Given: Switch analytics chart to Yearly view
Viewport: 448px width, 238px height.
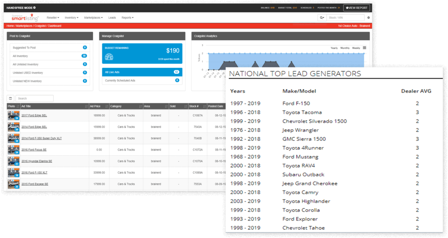Looking at the screenshot, I should (x=334, y=48).
